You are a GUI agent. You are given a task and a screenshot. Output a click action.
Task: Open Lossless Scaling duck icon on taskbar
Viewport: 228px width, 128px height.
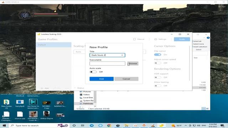(x=161, y=126)
